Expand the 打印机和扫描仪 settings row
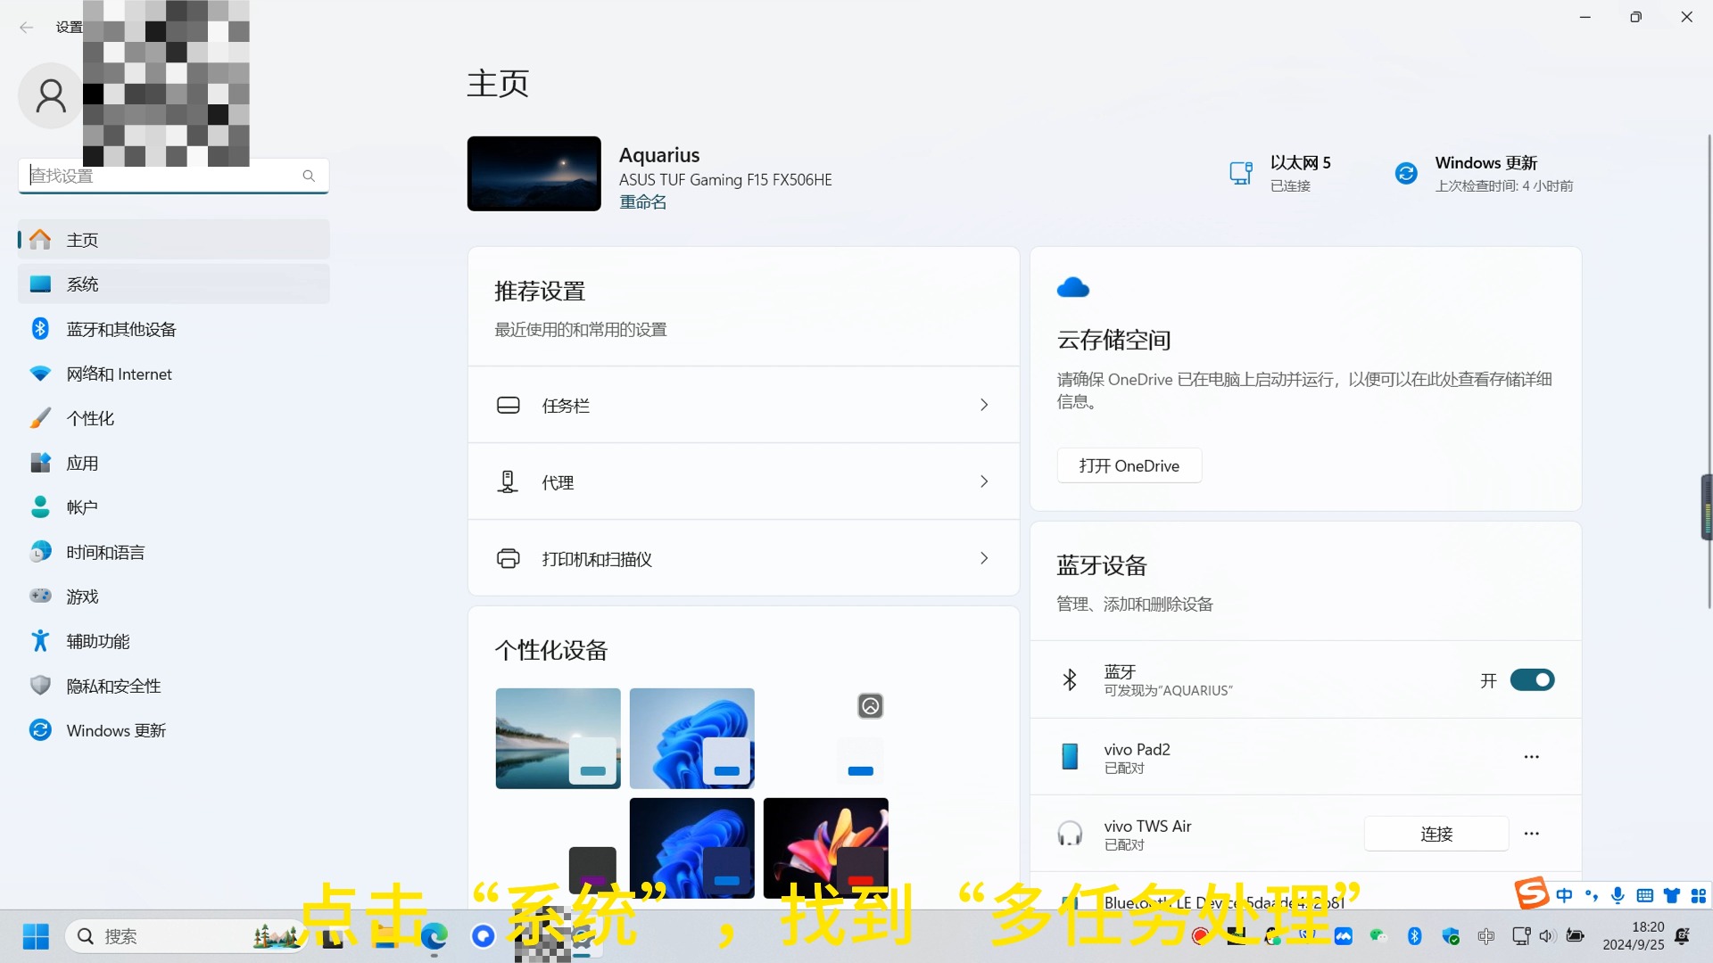Image resolution: width=1713 pixels, height=963 pixels. 983,558
